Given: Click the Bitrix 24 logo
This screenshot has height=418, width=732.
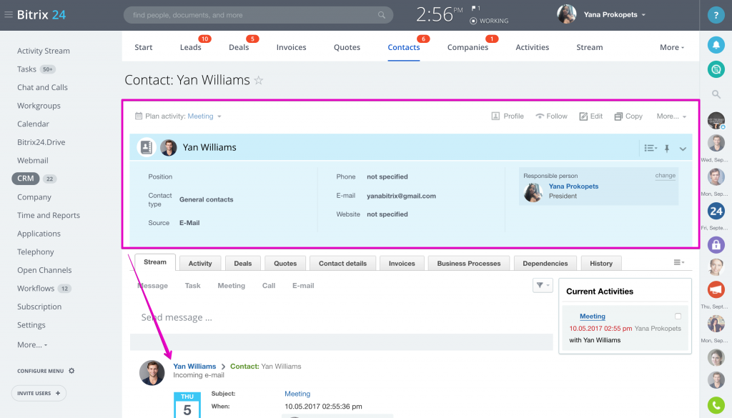Looking at the screenshot, I should click(41, 15).
